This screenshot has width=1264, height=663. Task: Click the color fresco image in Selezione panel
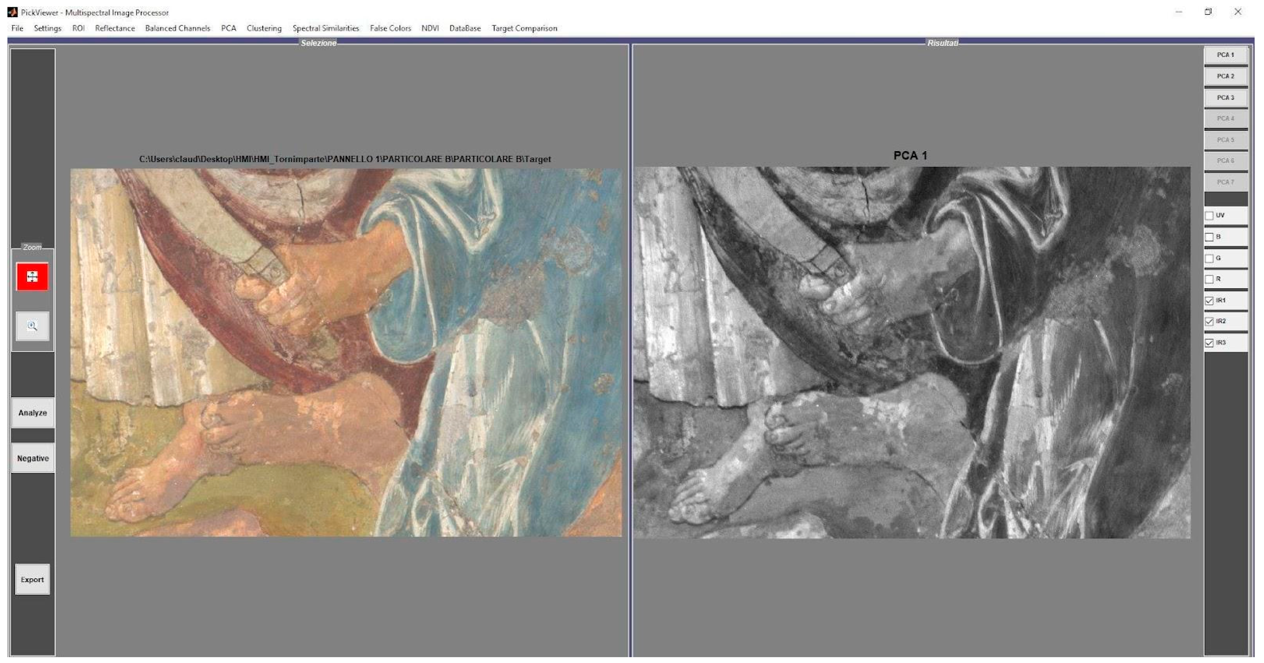346,353
